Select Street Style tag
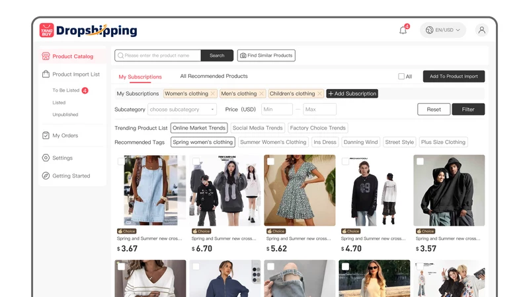The image size is (529, 297). [399, 142]
